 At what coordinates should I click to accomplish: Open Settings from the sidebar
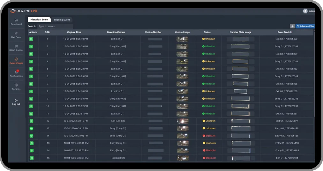pyautogui.click(x=16, y=87)
